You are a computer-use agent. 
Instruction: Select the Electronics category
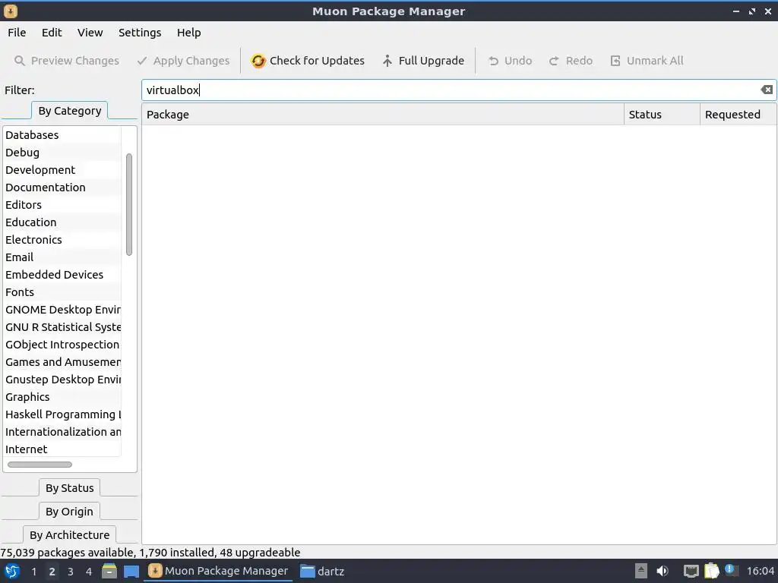click(62, 239)
